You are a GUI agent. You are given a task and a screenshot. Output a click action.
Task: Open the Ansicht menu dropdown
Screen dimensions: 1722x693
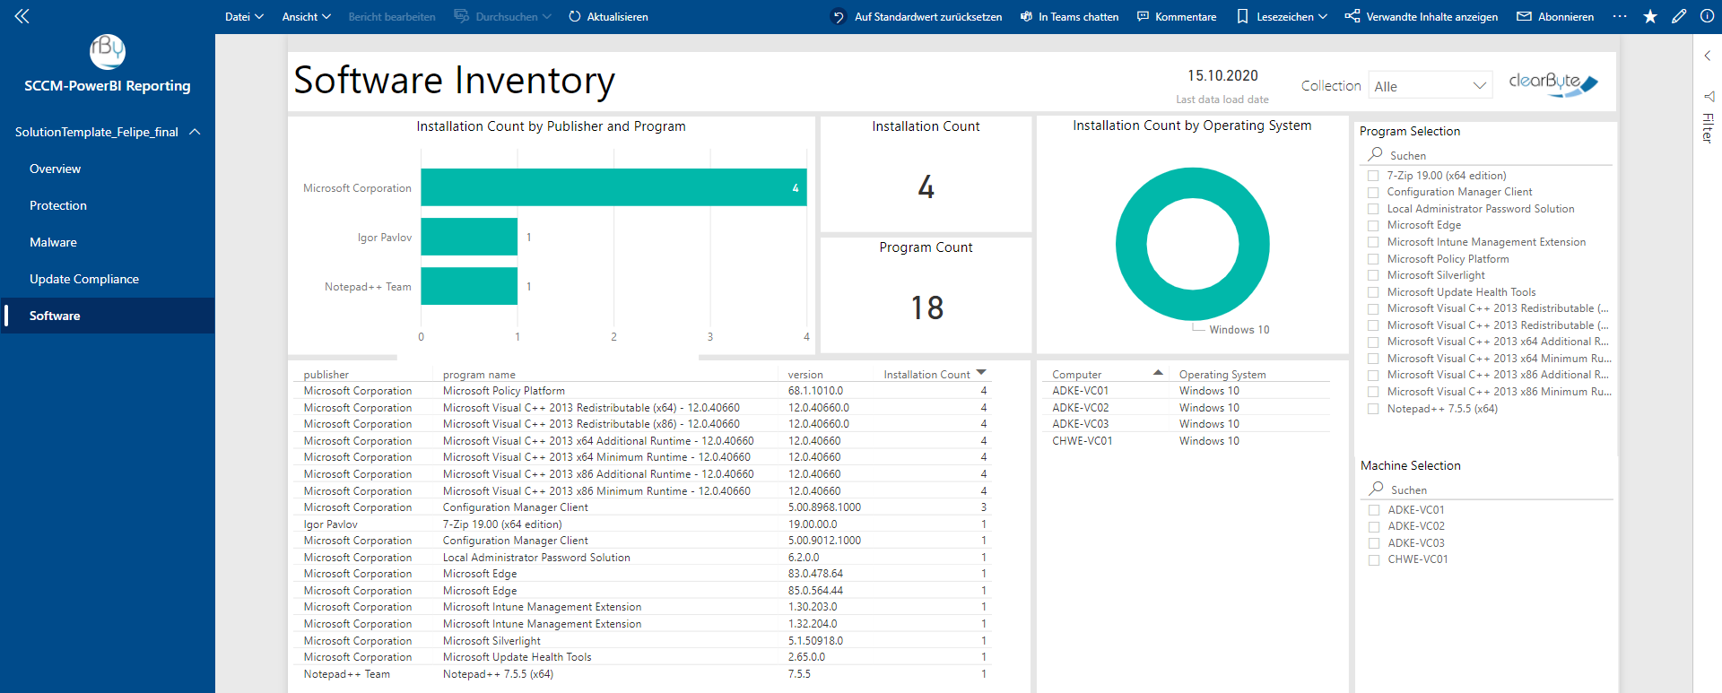[x=307, y=16]
